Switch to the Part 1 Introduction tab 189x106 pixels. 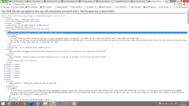pos(35,1)
